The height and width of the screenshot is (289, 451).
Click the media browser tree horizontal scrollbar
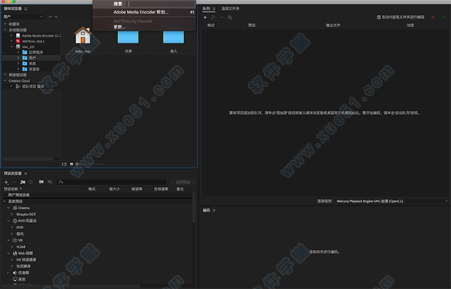pyautogui.click(x=28, y=159)
